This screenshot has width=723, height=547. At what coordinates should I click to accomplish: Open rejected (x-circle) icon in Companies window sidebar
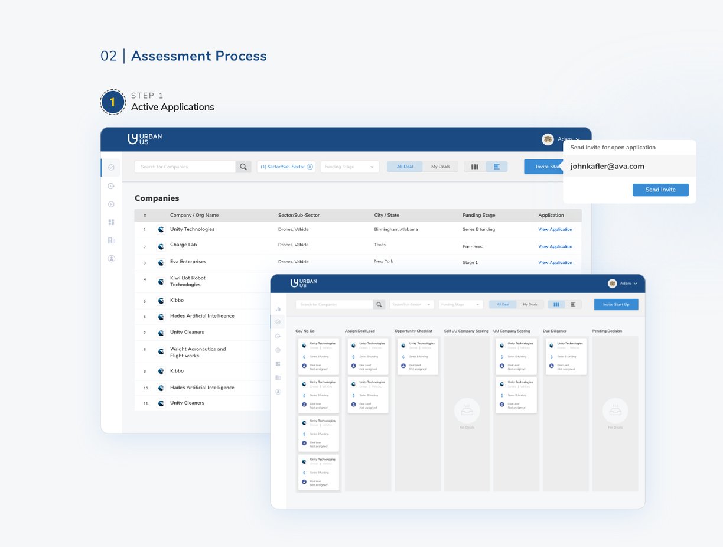click(111, 204)
